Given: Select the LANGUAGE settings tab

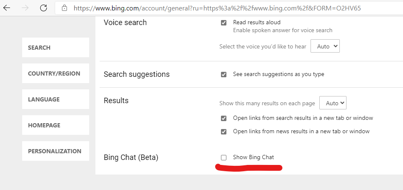Looking at the screenshot, I should (x=55, y=99).
